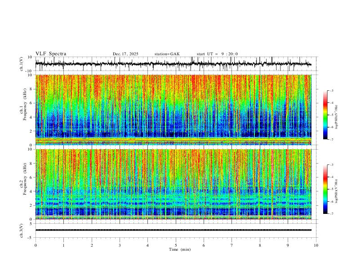Click the "2" tick on the Time axis
356x275 pixels.
coord(92,245)
